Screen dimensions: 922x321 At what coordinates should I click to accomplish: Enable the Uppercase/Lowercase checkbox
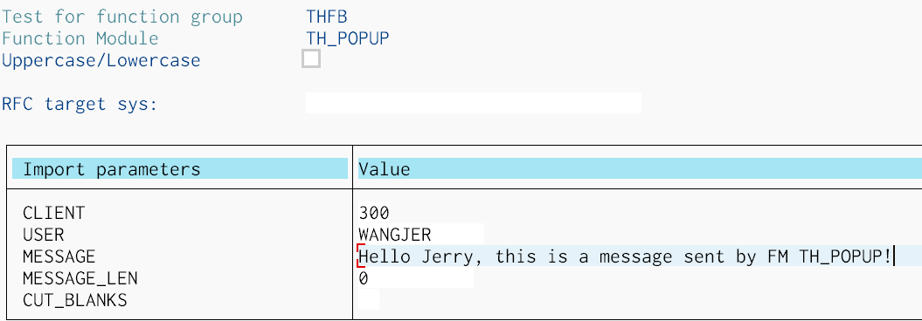[x=311, y=58]
